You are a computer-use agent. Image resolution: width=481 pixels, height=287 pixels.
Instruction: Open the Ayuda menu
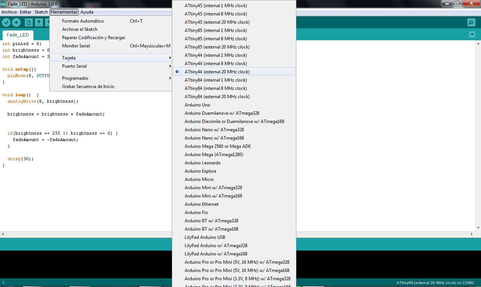point(87,12)
